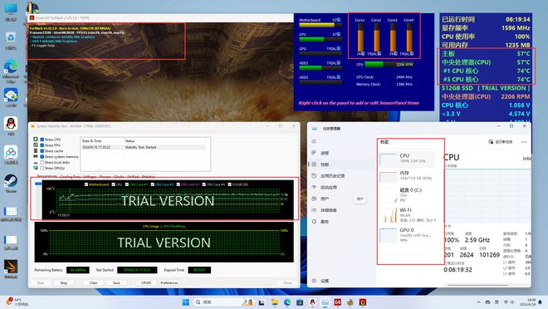Switch to the Statistics tab

(149, 177)
